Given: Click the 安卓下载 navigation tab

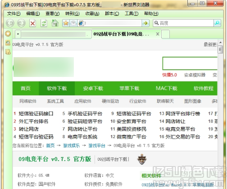Looking at the screenshot, I should point(93,88).
